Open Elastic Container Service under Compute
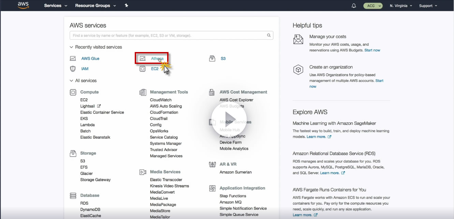Viewport: 454px width, 219px height. [x=102, y=112]
